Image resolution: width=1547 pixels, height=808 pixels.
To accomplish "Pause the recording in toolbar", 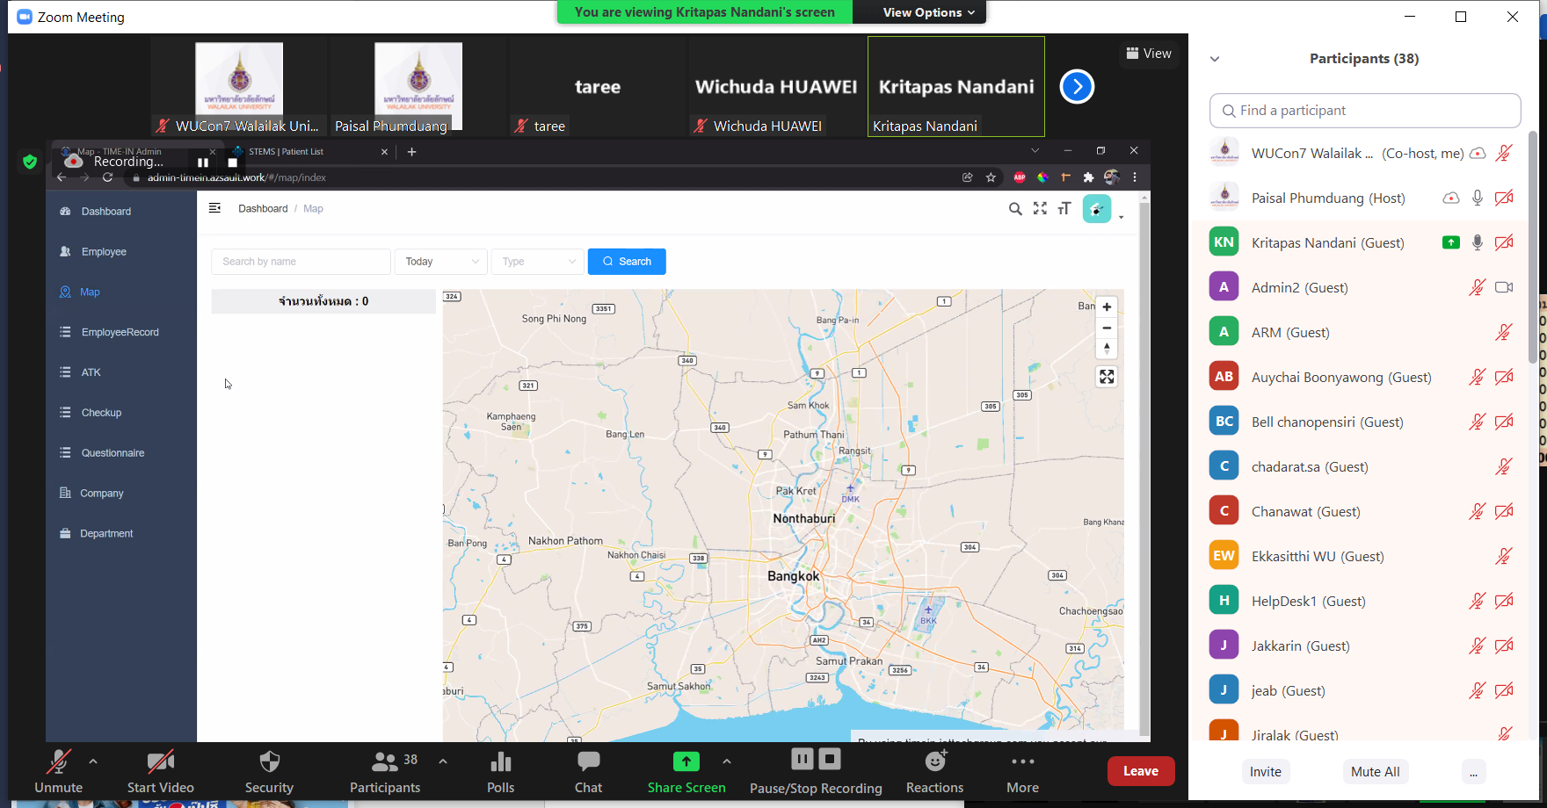I will (802, 759).
